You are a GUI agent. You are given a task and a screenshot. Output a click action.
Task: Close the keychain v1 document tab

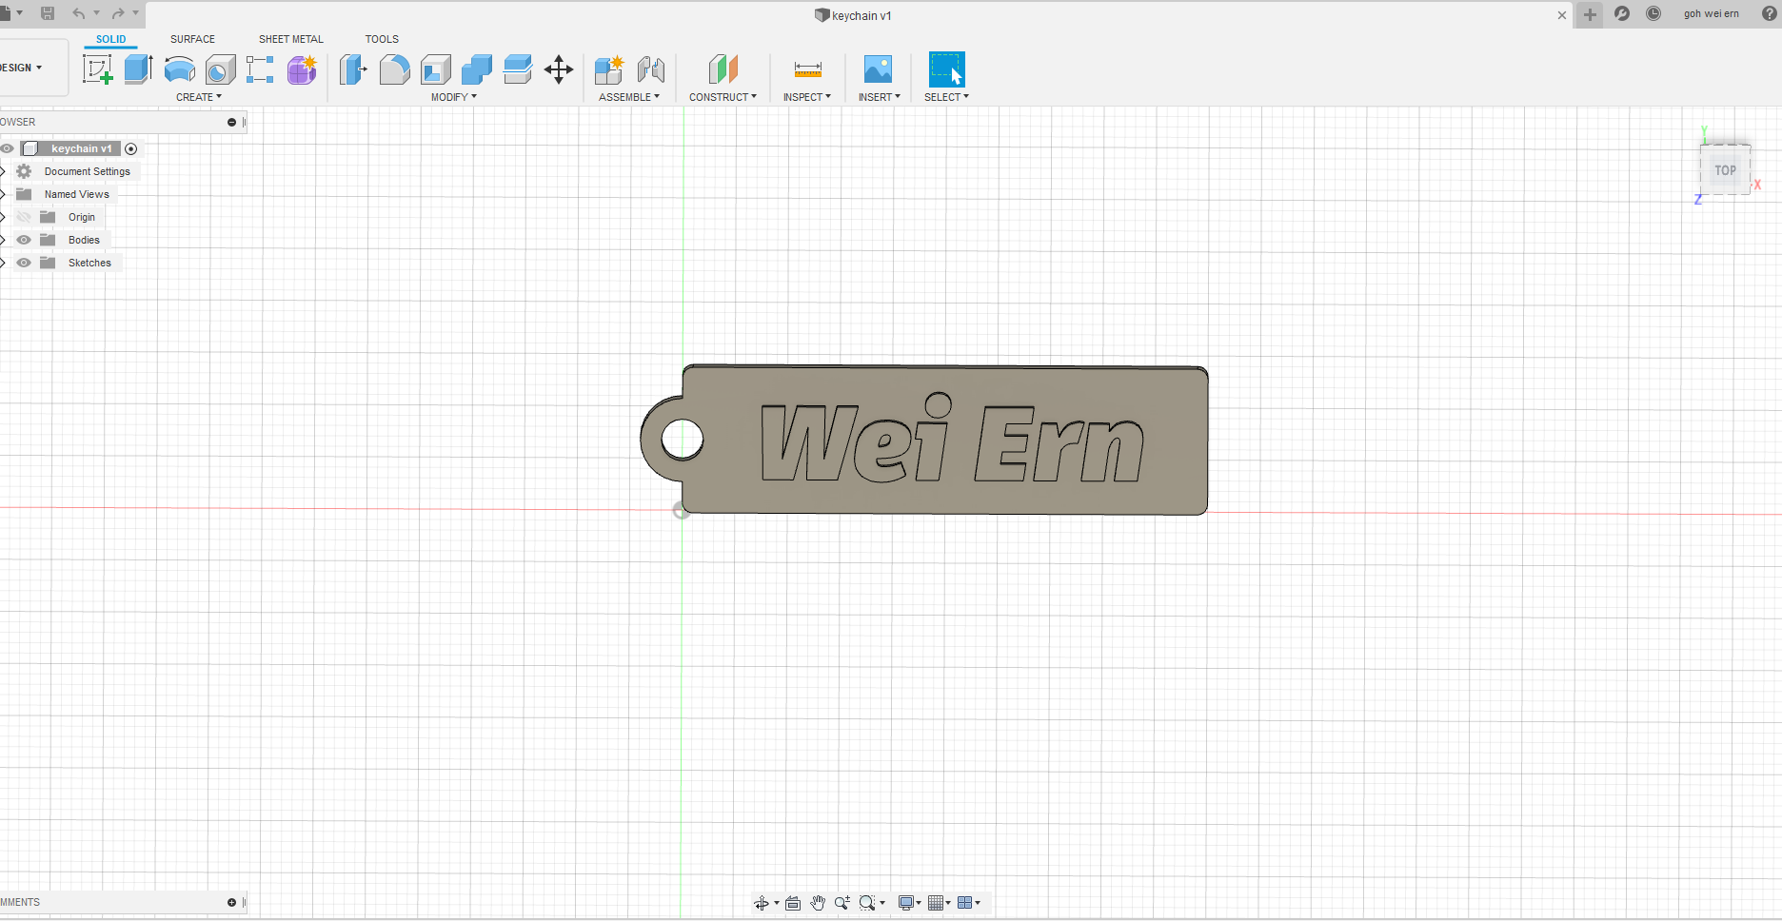[1562, 14]
